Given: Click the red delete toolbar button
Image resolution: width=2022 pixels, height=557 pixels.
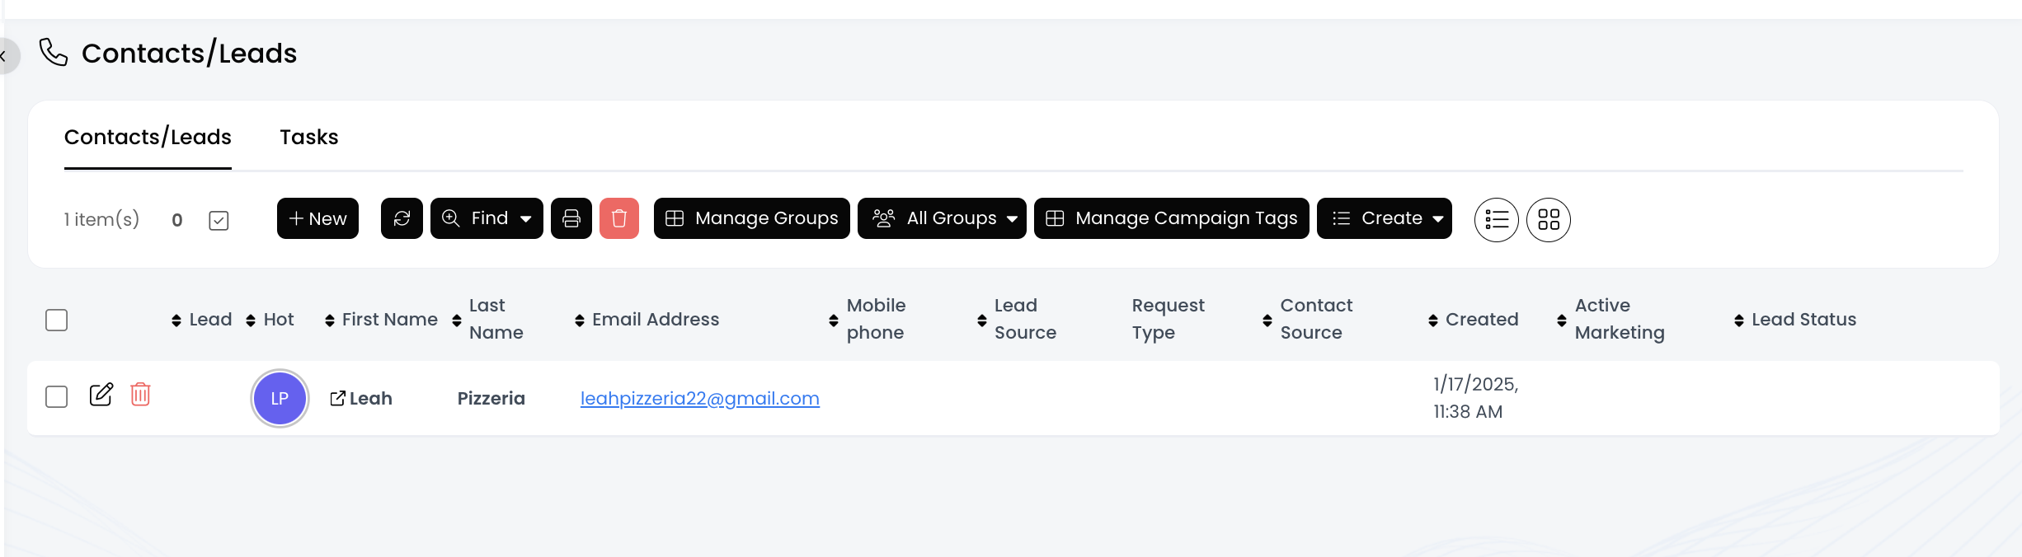Looking at the screenshot, I should [619, 218].
